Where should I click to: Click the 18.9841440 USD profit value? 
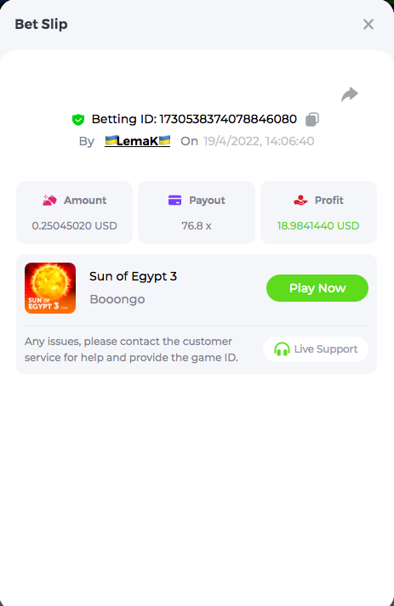coord(318,226)
